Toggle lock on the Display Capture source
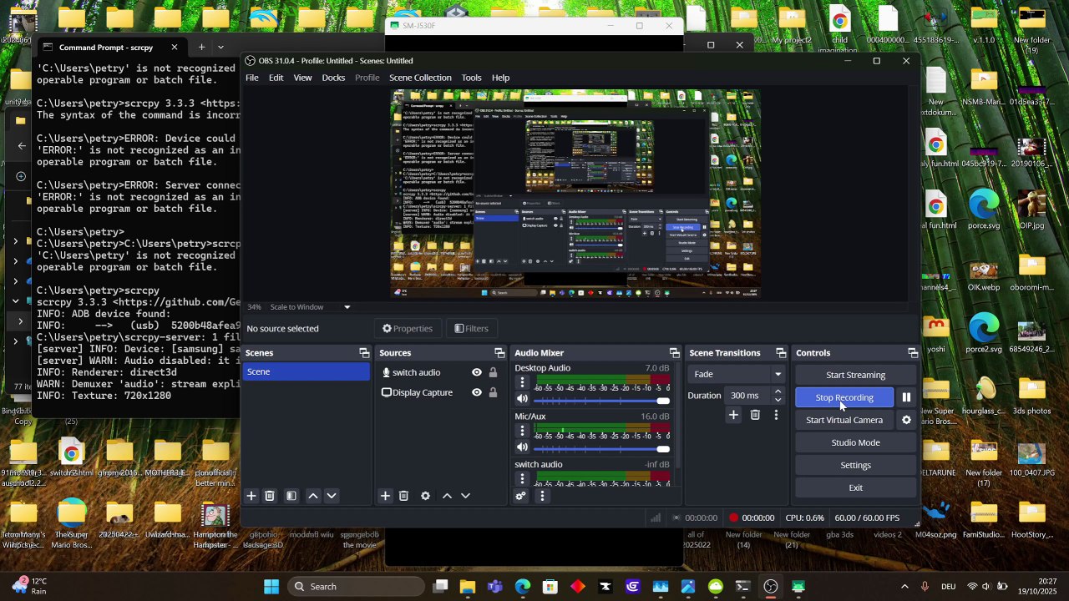This screenshot has width=1069, height=601. (493, 392)
